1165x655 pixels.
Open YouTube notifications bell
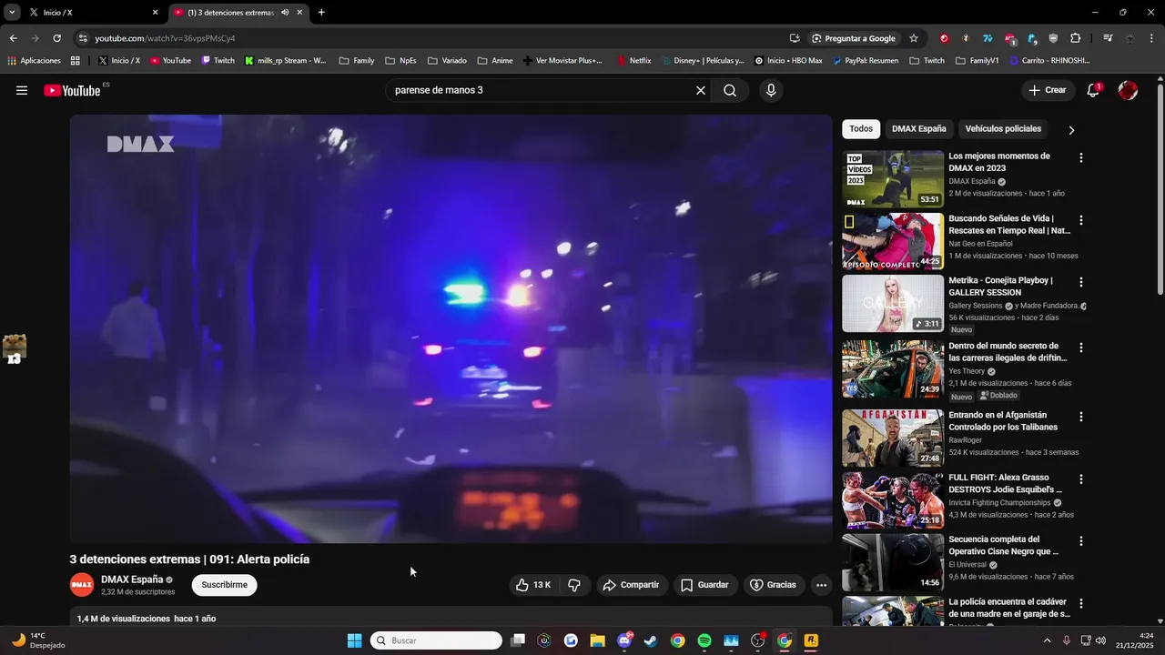click(1093, 90)
